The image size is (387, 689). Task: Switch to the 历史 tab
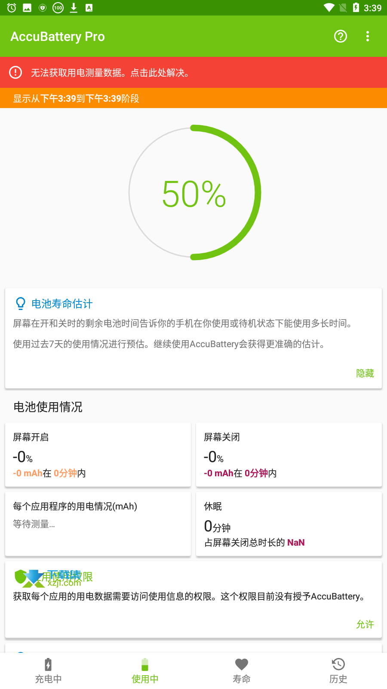[338, 671]
